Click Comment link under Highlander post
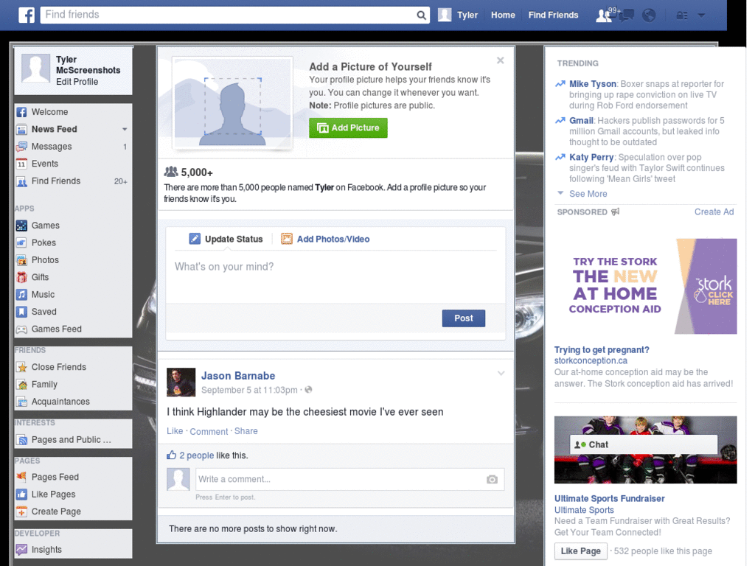Image resolution: width=755 pixels, height=566 pixels. click(209, 431)
